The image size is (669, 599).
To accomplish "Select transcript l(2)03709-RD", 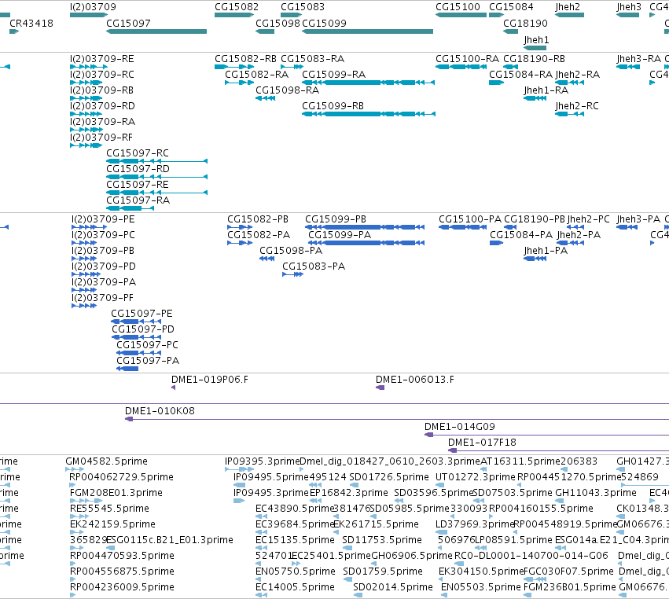I will coord(86,114).
